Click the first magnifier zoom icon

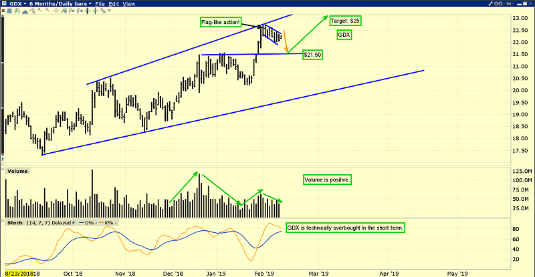click(39, 9)
